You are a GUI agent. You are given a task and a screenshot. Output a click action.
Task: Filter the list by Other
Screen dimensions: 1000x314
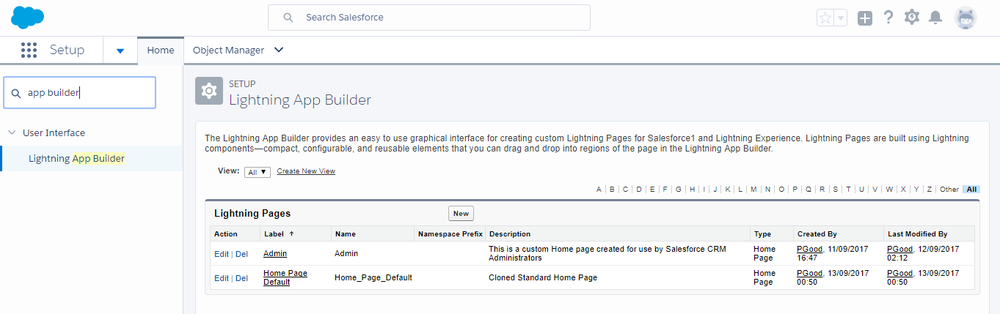coord(949,189)
